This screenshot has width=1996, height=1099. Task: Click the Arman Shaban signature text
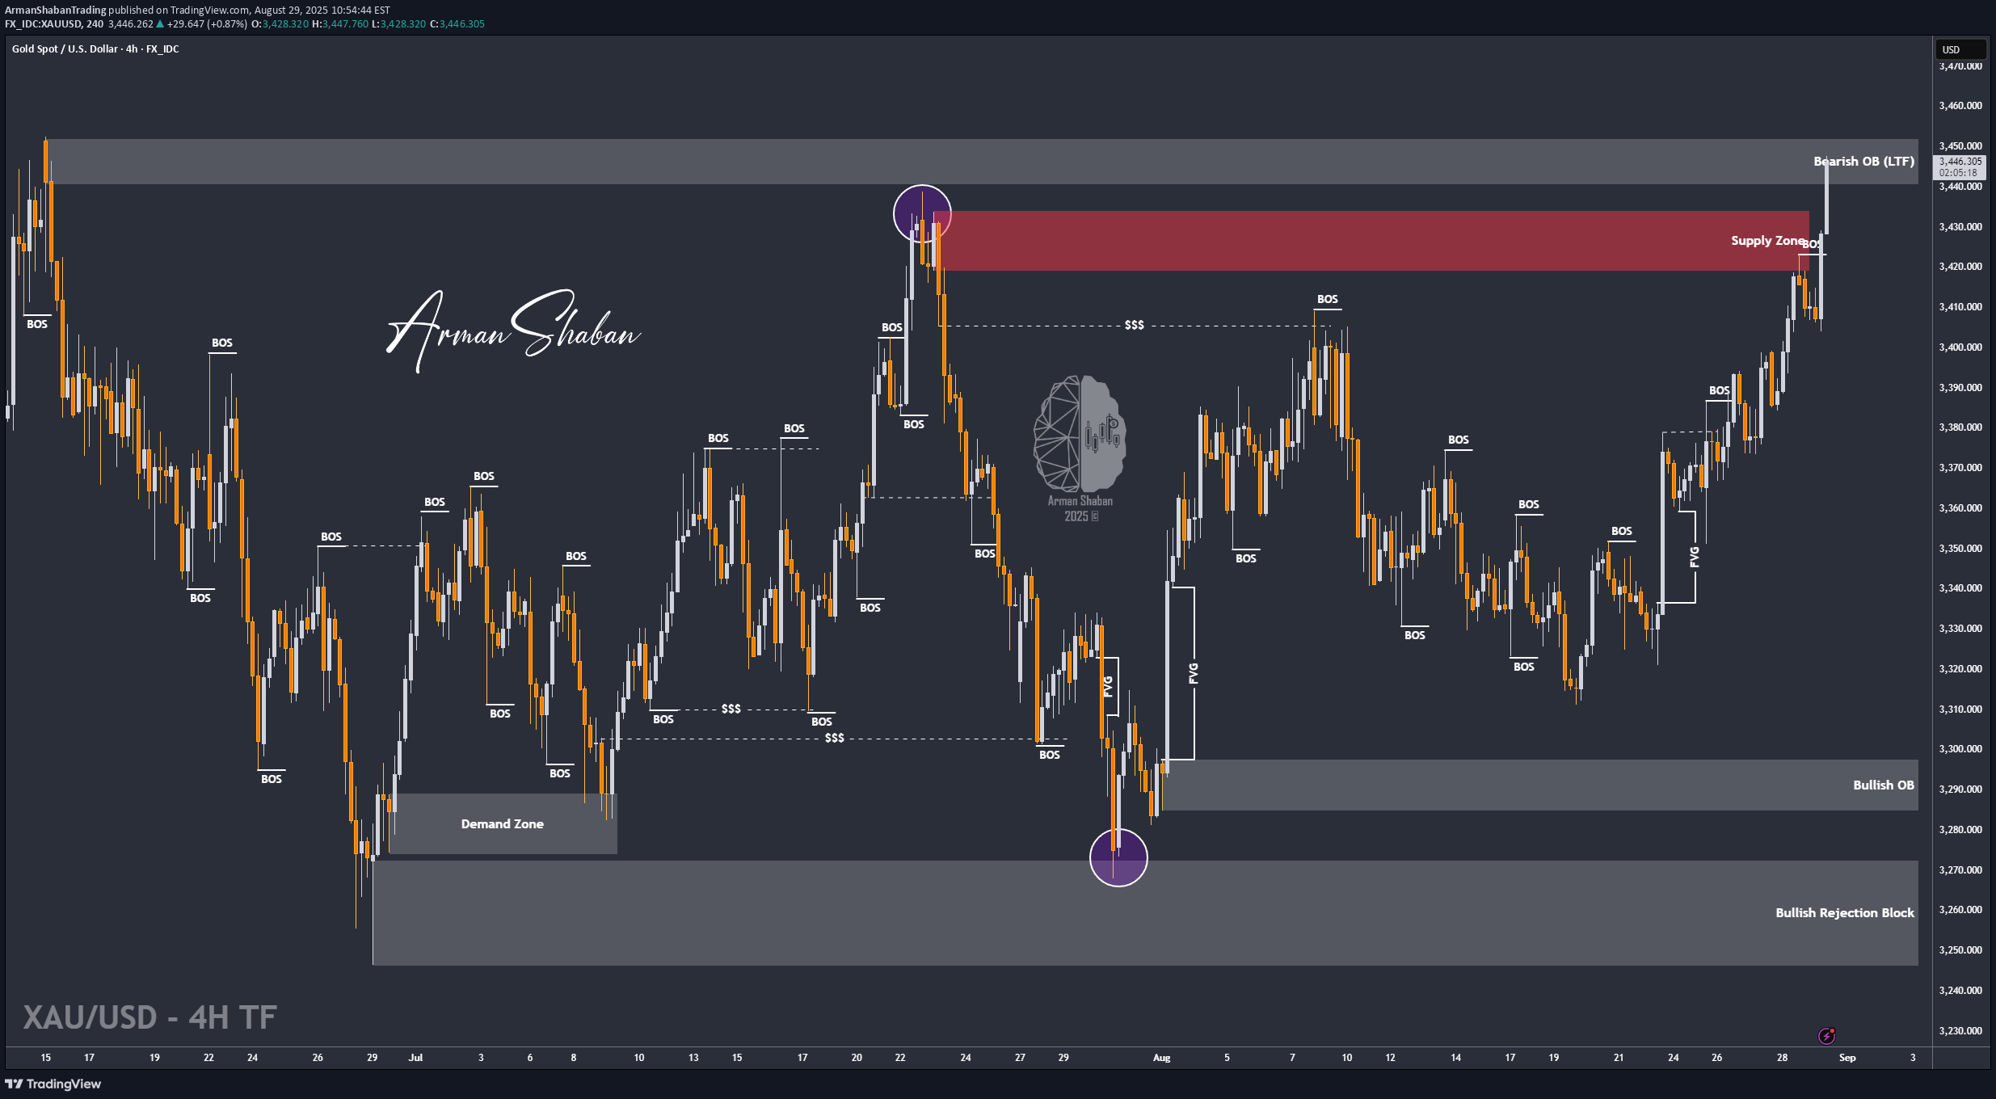point(513,331)
